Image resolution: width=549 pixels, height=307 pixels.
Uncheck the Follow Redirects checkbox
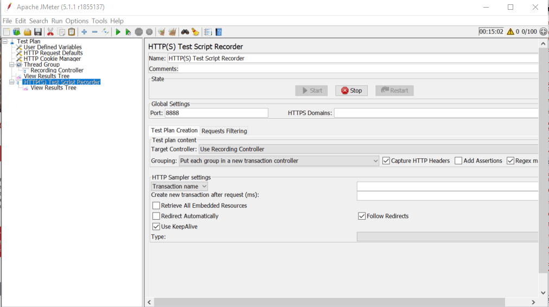coord(362,216)
